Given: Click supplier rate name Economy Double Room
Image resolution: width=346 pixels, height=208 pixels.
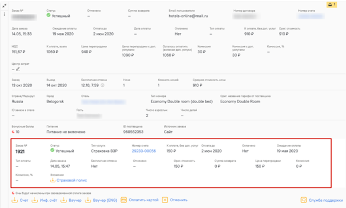Looking at the screenshot, I should click(240, 101).
